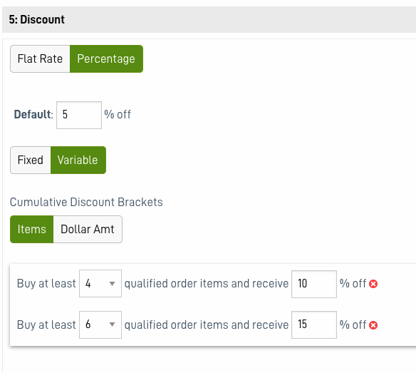416x373 pixels.
Task: Remove the 15% off discount bracket
Action: (373, 325)
